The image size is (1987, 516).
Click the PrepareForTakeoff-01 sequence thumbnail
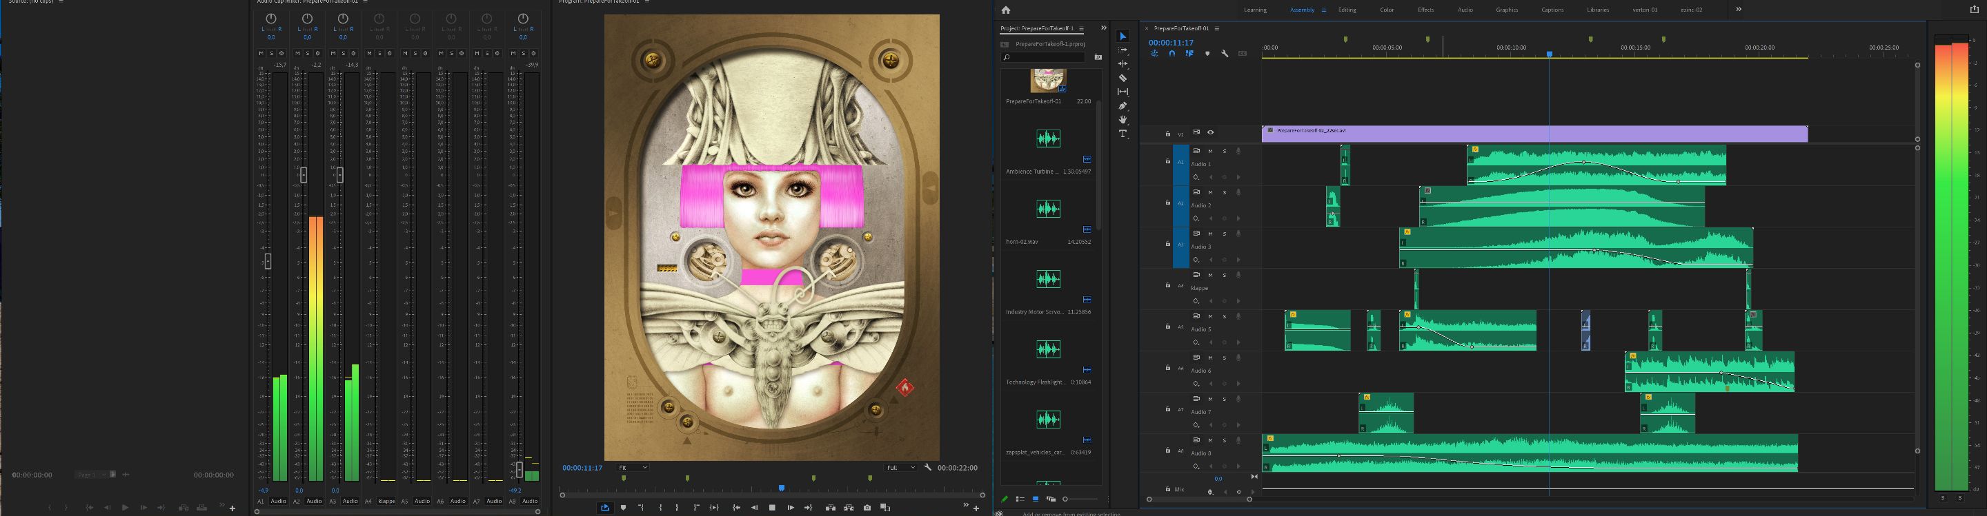click(1048, 81)
